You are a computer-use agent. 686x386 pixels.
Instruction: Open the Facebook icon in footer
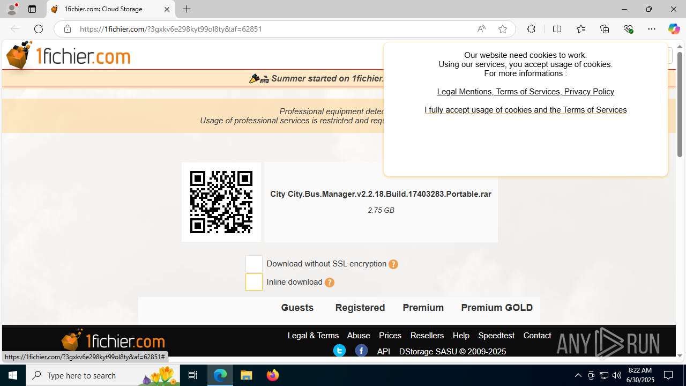pos(361,351)
